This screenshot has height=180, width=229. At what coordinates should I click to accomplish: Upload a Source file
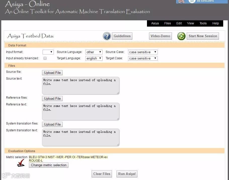[x=52, y=73]
